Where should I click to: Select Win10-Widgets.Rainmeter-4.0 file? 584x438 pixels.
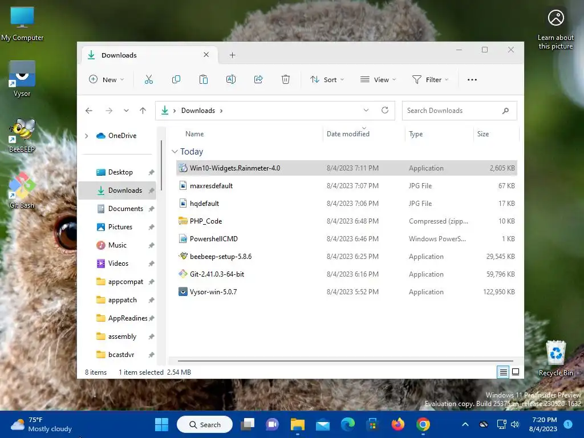point(346,168)
